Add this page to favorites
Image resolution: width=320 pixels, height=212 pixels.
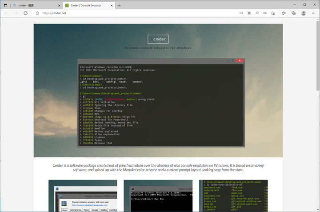(x=273, y=13)
